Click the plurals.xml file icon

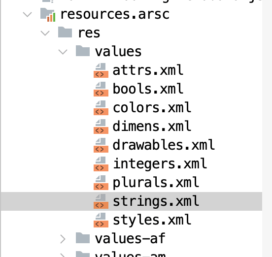point(101,183)
